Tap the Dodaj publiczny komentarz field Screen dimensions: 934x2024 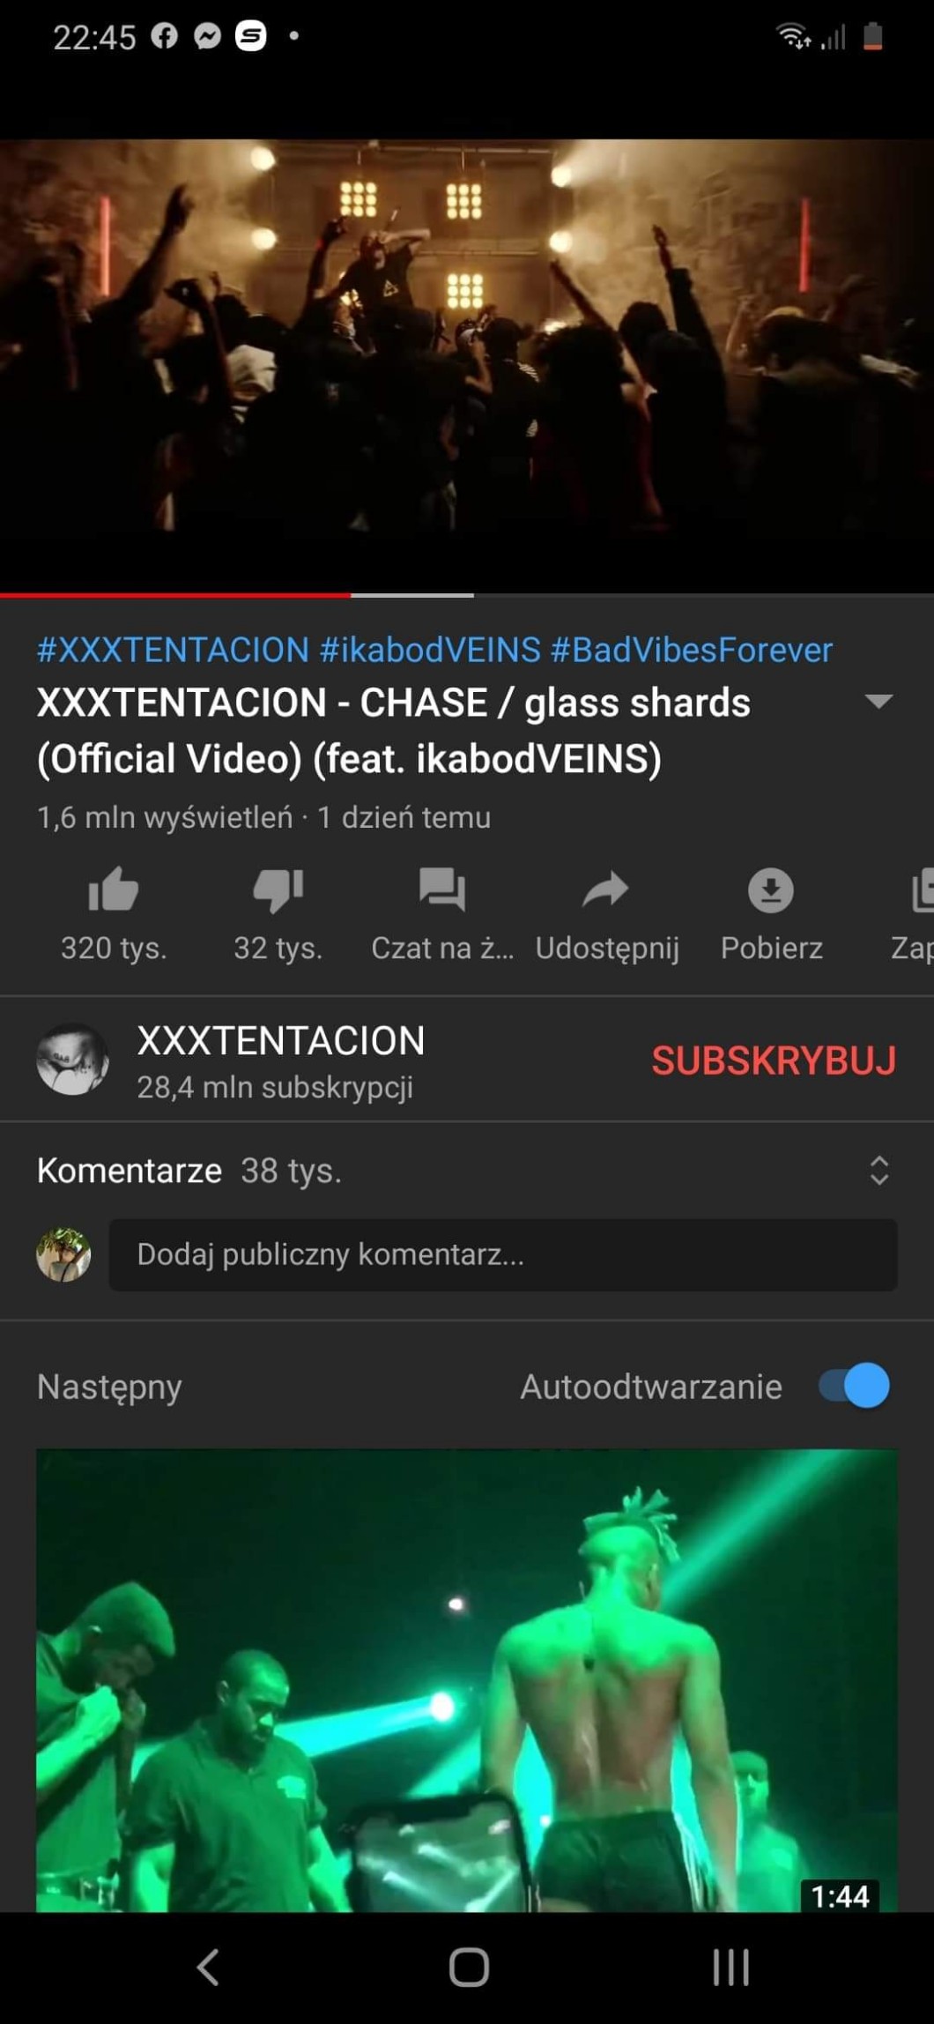click(503, 1254)
